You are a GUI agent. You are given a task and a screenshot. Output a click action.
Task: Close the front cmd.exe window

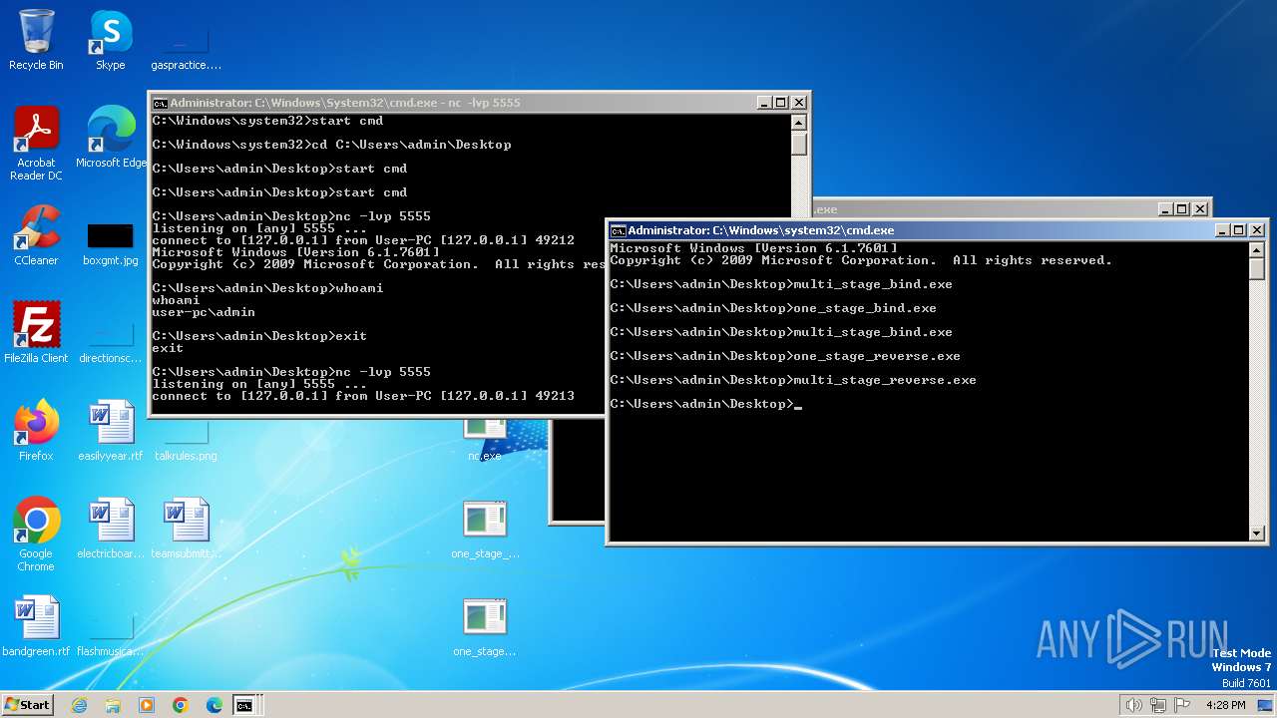click(x=1256, y=230)
